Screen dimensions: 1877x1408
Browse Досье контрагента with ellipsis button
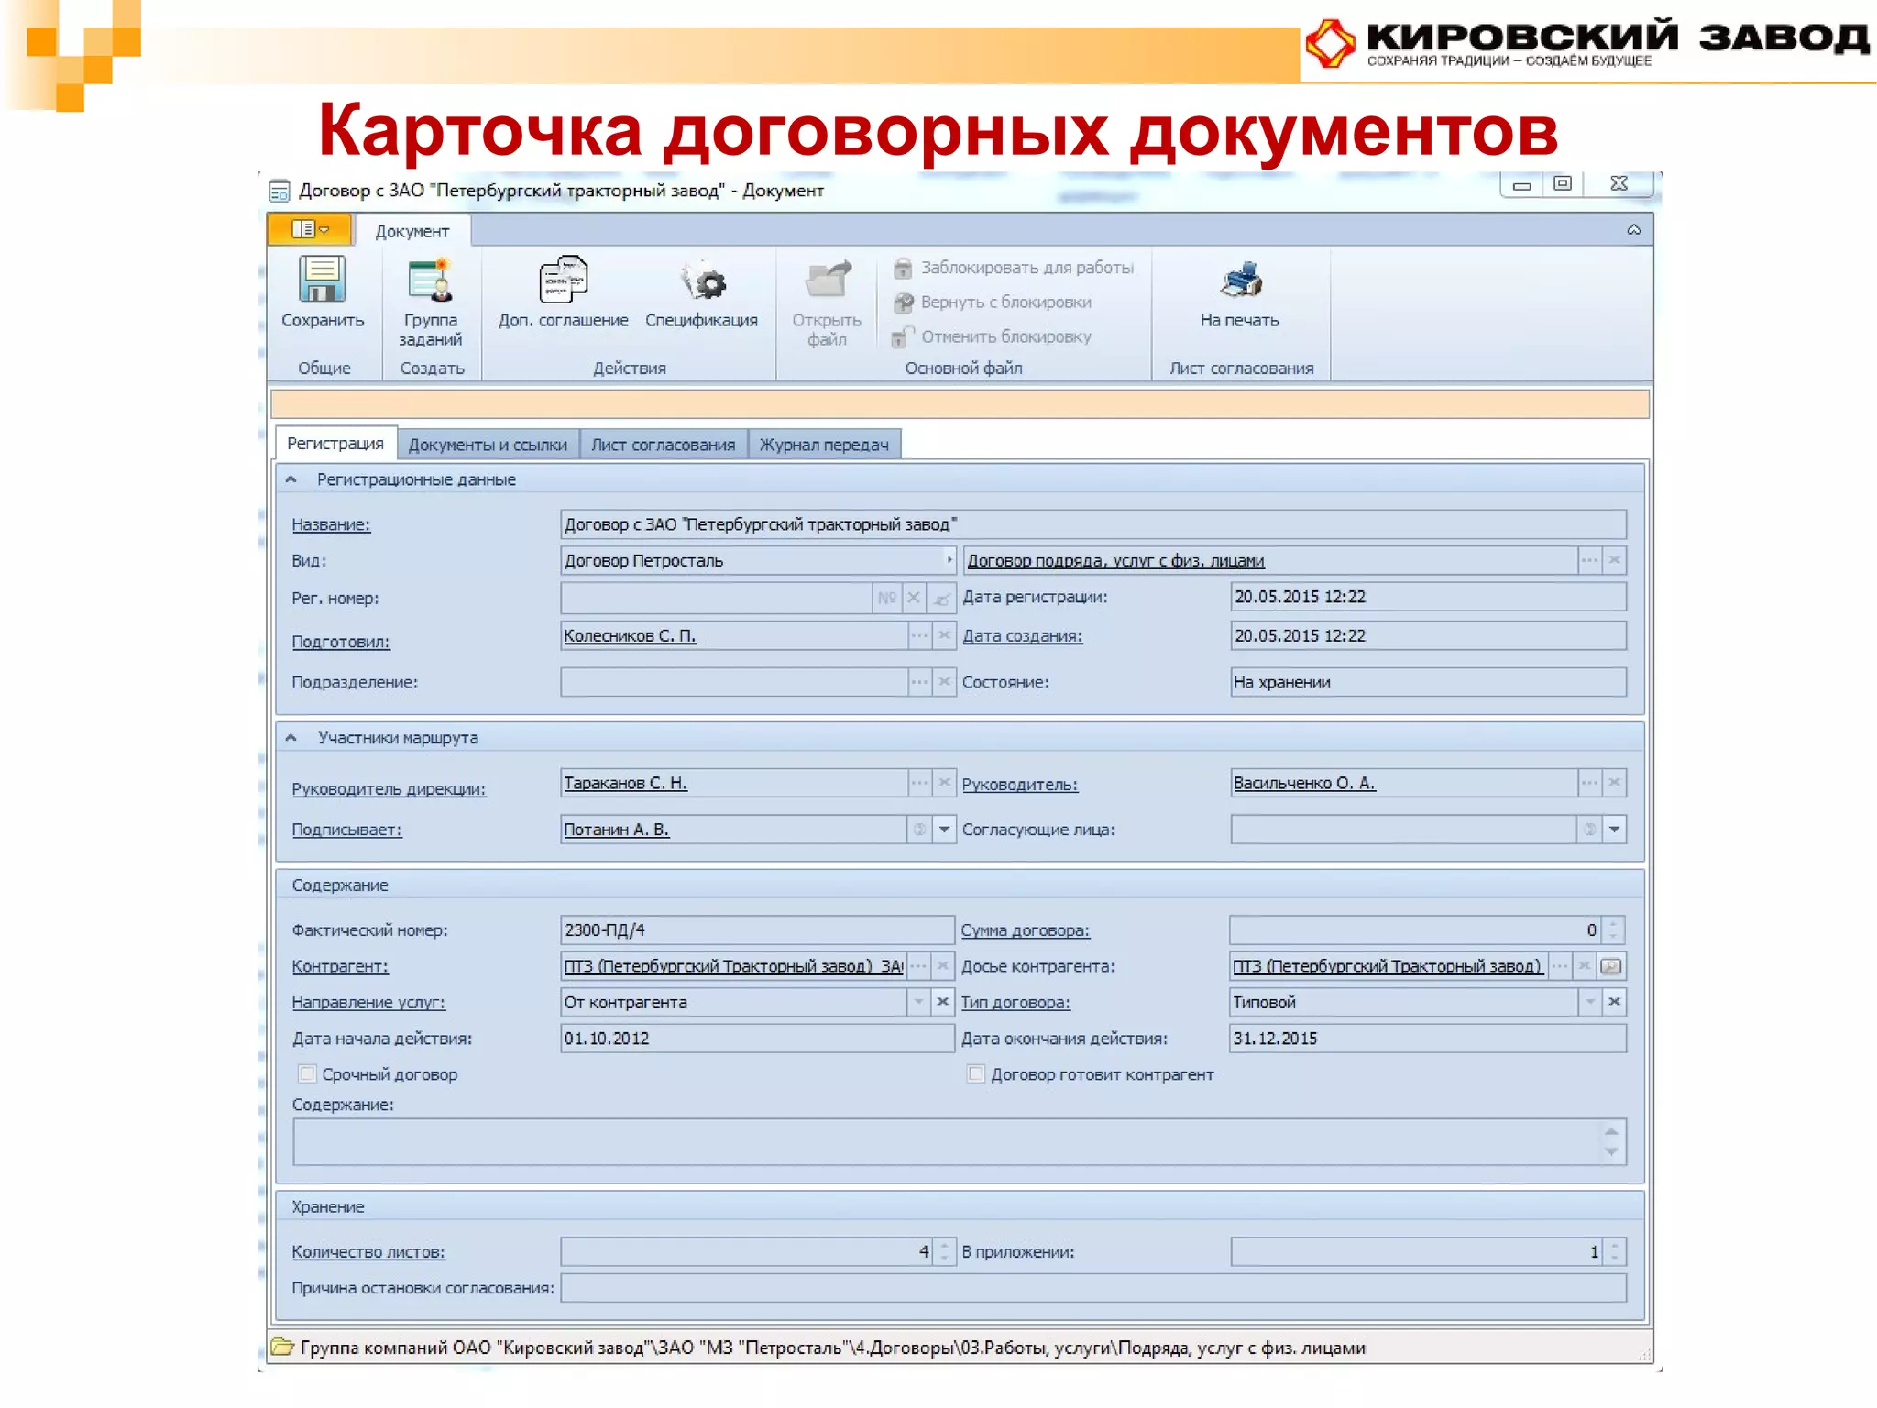click(x=1560, y=966)
